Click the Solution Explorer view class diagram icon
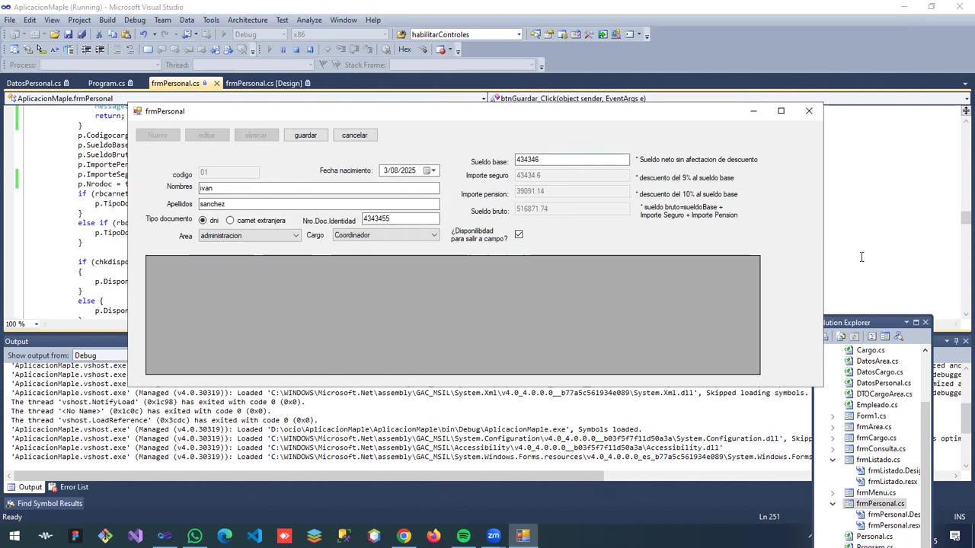Screen dimensions: 975x548 (899, 336)
